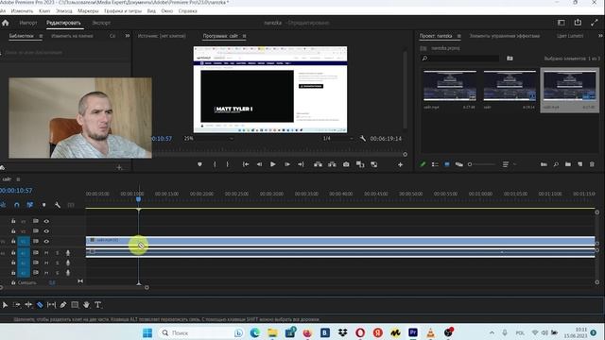Select the Rectangle tool
Image resolution: width=605 pixels, height=340 pixels.
point(75,305)
